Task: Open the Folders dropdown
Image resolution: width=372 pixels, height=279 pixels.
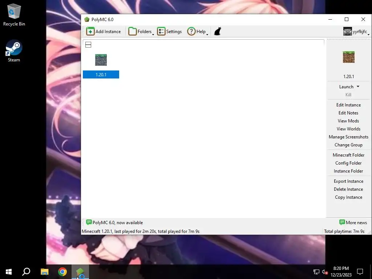Action: coord(141,31)
